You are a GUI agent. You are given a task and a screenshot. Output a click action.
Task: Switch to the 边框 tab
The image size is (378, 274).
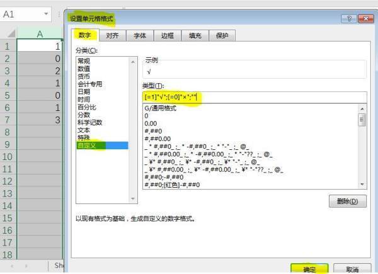pyautogui.click(x=168, y=36)
